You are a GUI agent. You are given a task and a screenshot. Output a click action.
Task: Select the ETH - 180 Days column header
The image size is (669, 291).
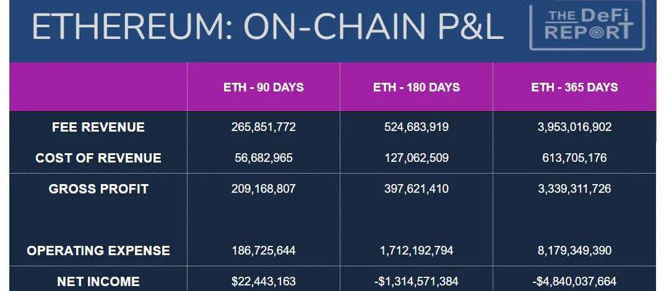click(417, 87)
